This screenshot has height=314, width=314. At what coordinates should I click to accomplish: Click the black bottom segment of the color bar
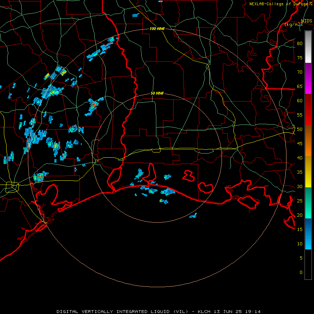308,264
